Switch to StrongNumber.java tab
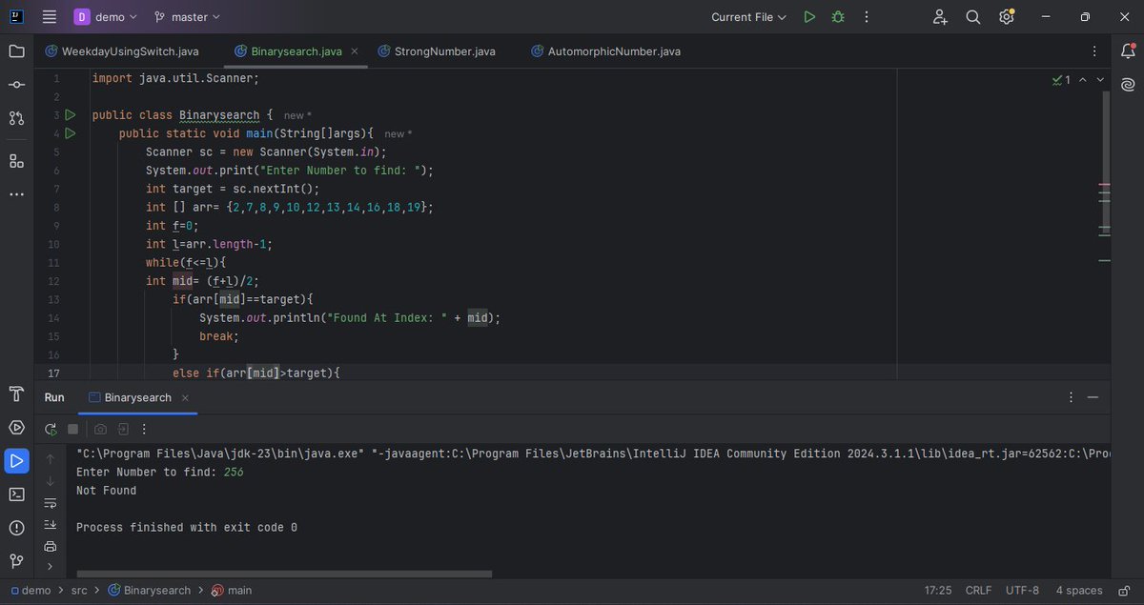Image resolution: width=1144 pixels, height=605 pixels. [436, 51]
